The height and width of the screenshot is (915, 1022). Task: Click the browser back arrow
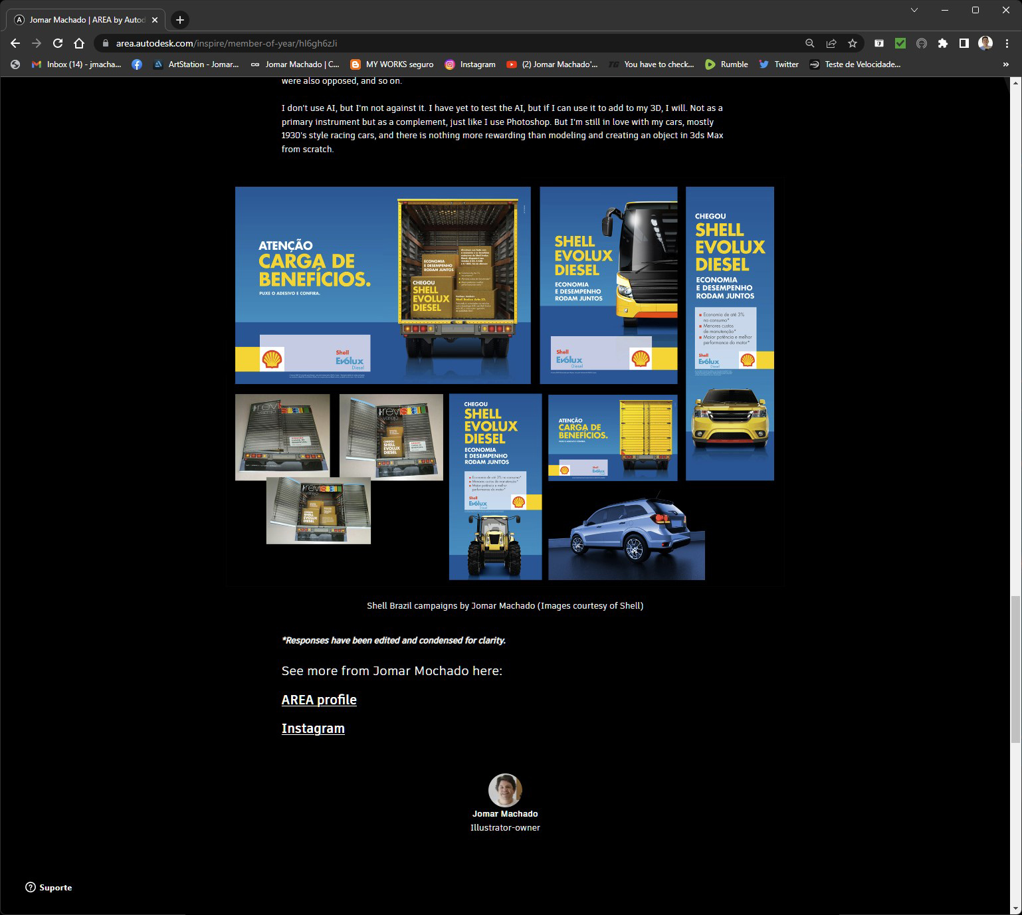point(15,43)
